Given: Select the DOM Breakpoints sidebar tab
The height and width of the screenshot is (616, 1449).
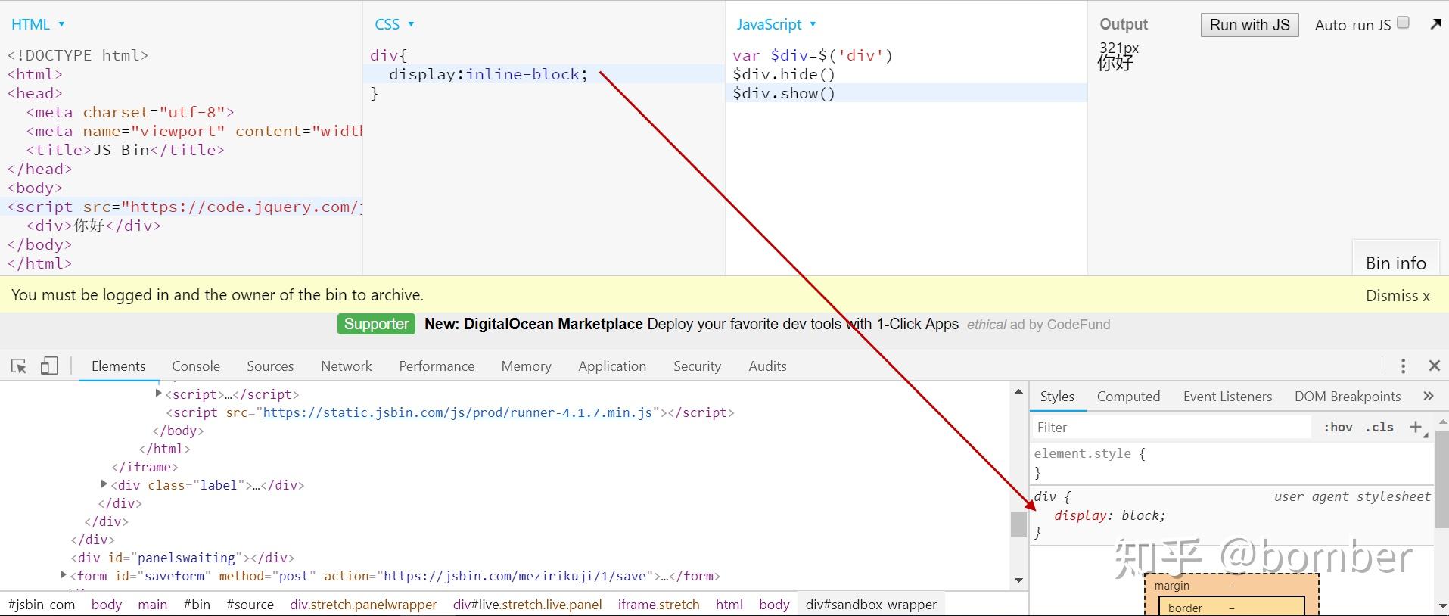Looking at the screenshot, I should point(1348,397).
